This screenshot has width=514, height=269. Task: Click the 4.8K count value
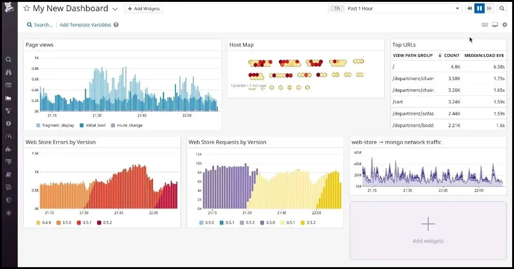pyautogui.click(x=455, y=67)
